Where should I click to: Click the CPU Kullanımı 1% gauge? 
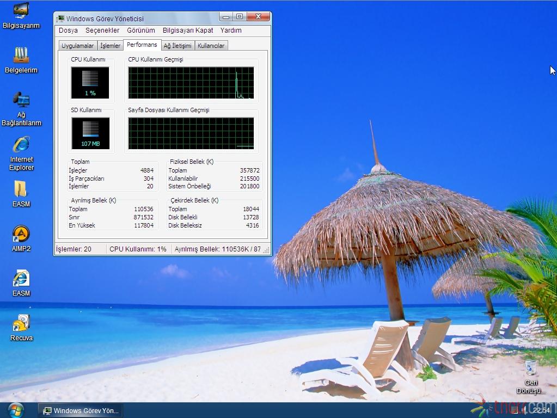(90, 83)
